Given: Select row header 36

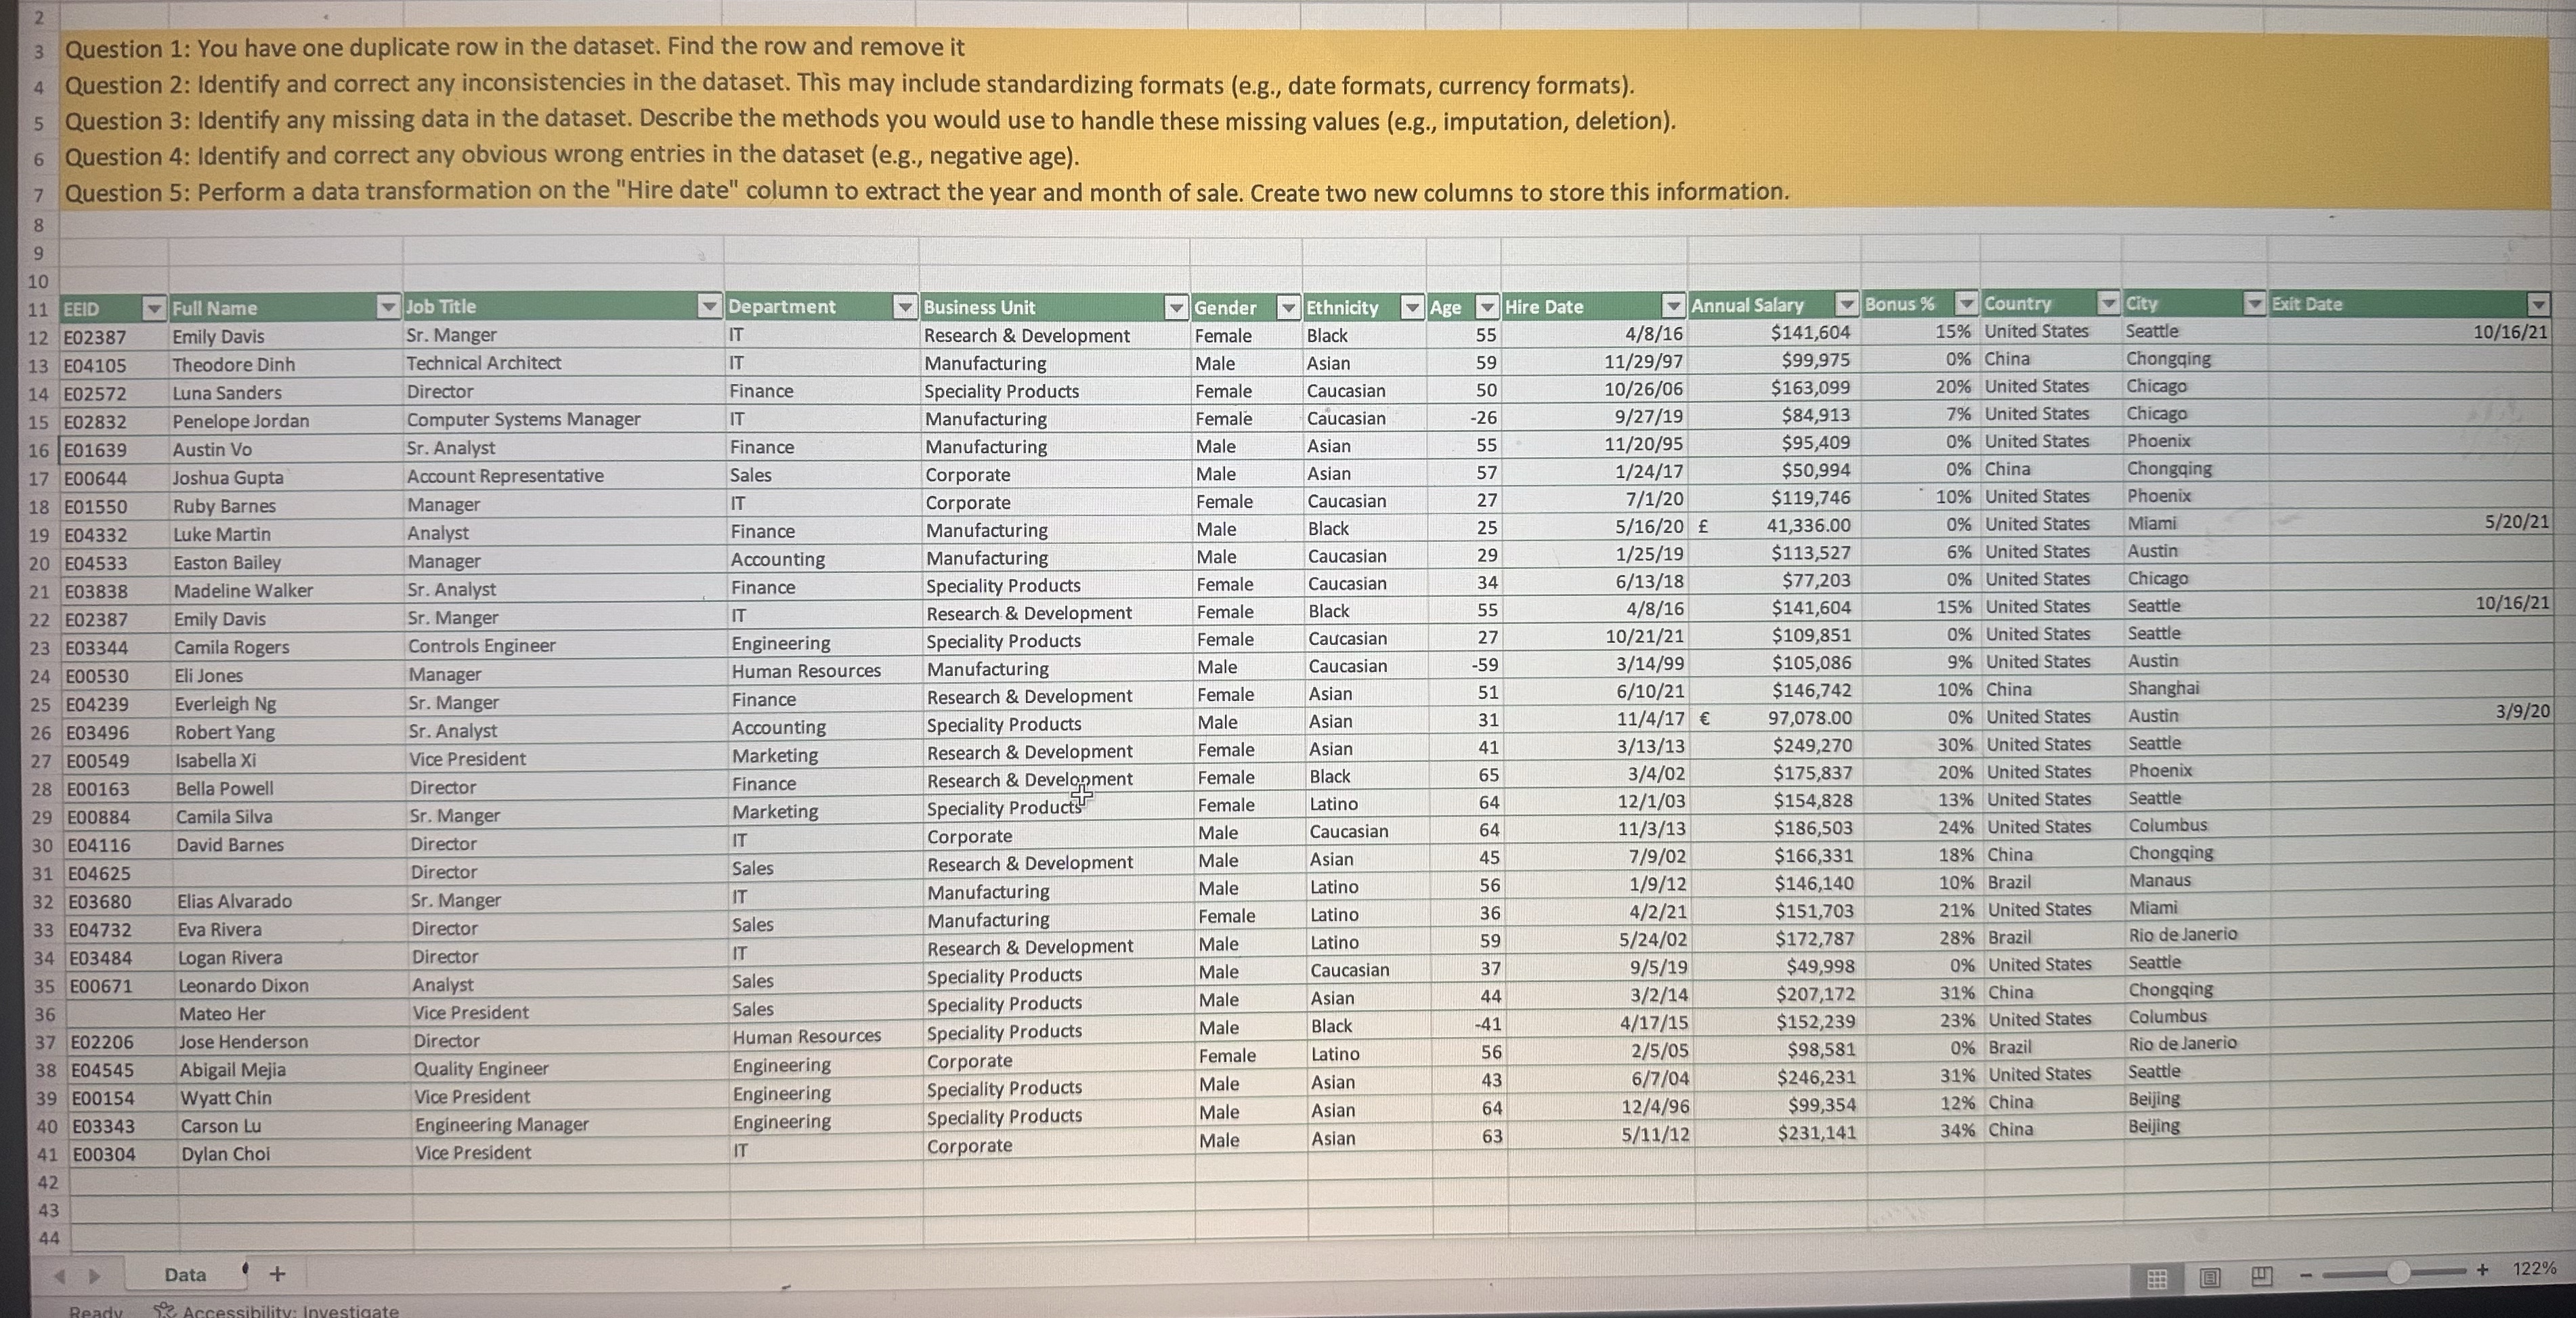Looking at the screenshot, I should click(44, 1015).
